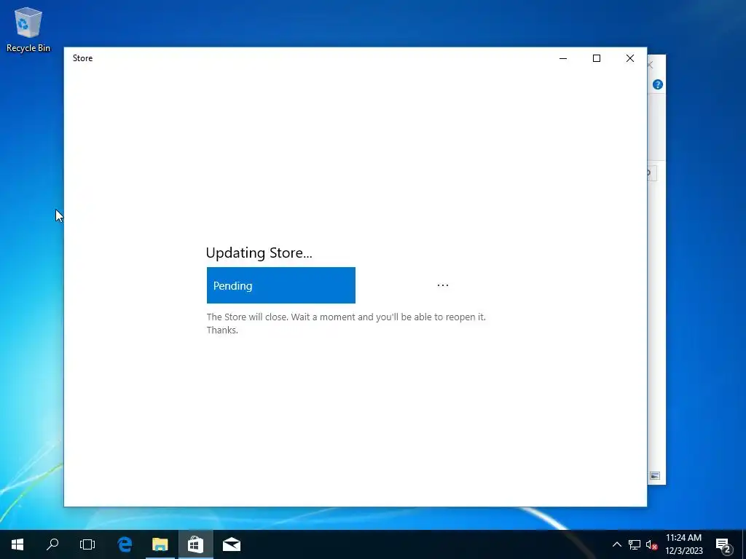The width and height of the screenshot is (746, 559).
Task: Click the picture icon in background window
Action: [x=655, y=476]
